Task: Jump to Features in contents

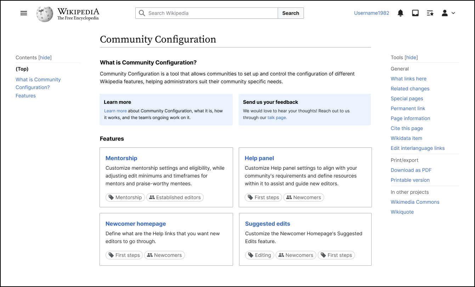Action: click(26, 96)
